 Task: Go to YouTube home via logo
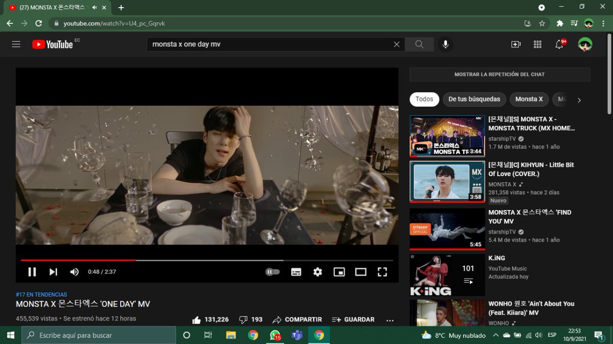click(x=53, y=44)
